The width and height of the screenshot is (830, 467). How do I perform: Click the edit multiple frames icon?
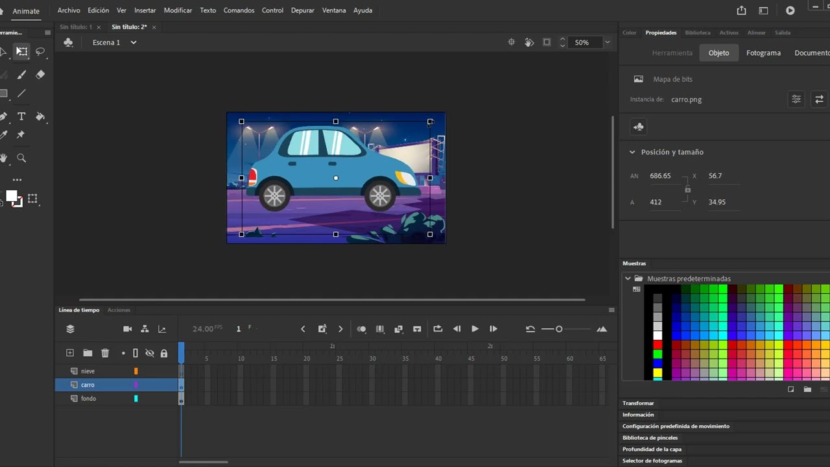tap(380, 329)
